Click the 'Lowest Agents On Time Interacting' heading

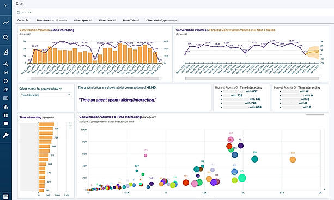297,87
